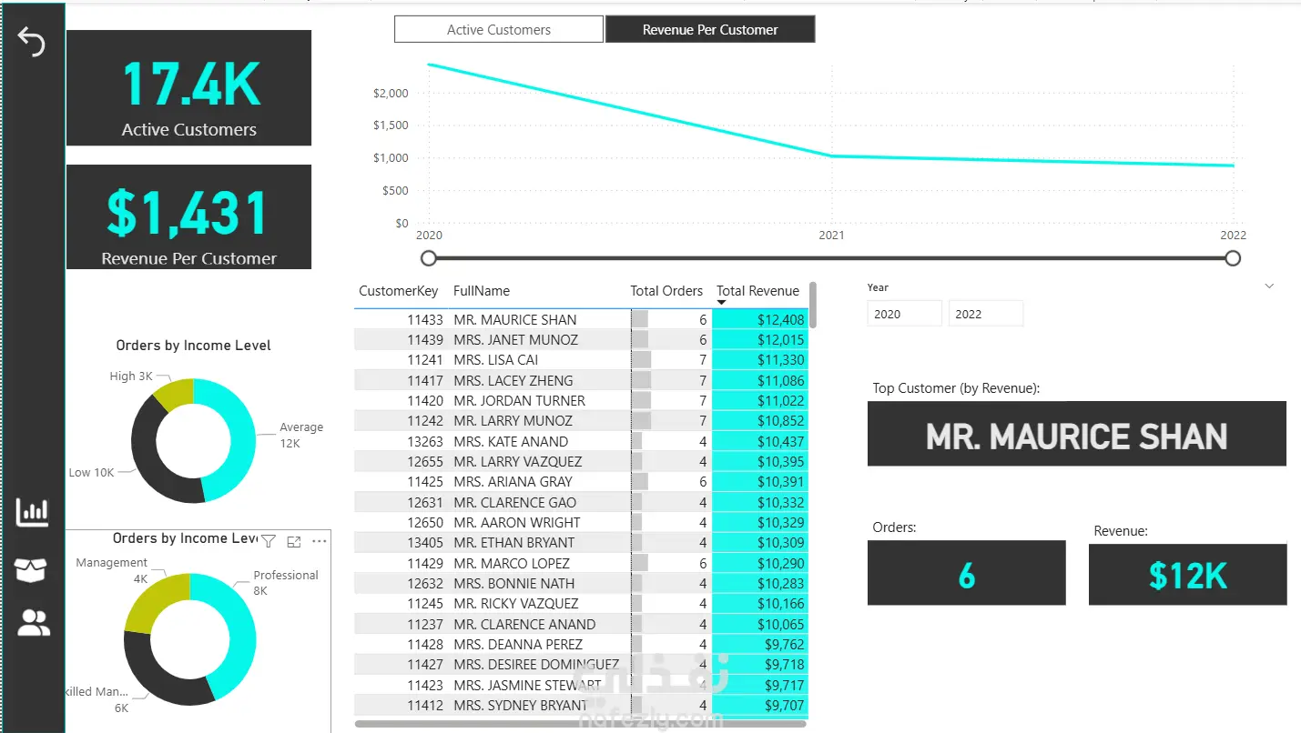Select row MRS. JANET MUNOZ
1301x733 pixels.
point(581,339)
